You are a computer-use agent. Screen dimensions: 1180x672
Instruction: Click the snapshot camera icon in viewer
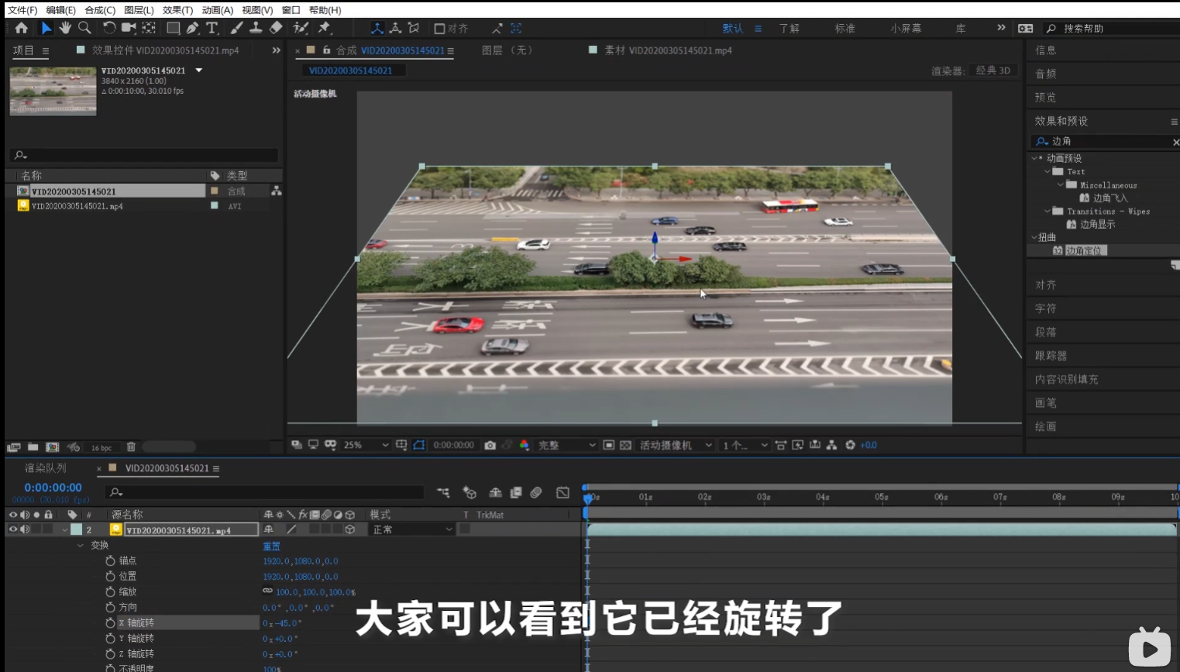coord(490,445)
